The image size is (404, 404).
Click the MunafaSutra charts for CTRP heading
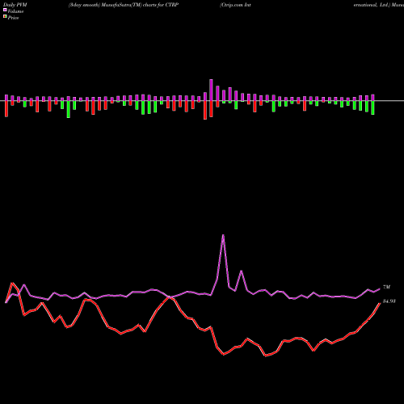pos(124,5)
